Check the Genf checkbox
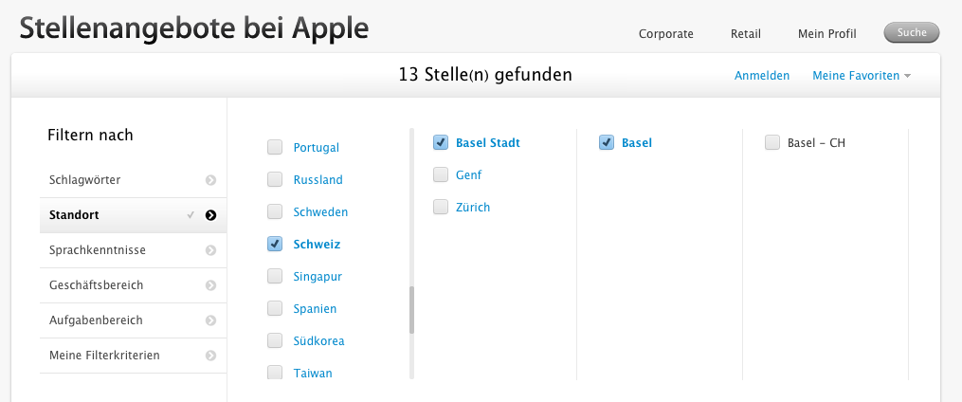The image size is (962, 402). coord(441,174)
